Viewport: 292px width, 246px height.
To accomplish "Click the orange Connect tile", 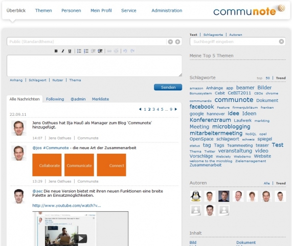I will (x=111, y=165).
